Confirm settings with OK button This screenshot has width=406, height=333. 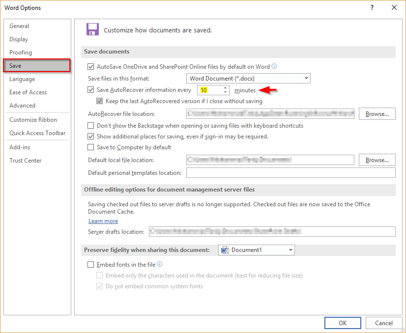coord(343,323)
